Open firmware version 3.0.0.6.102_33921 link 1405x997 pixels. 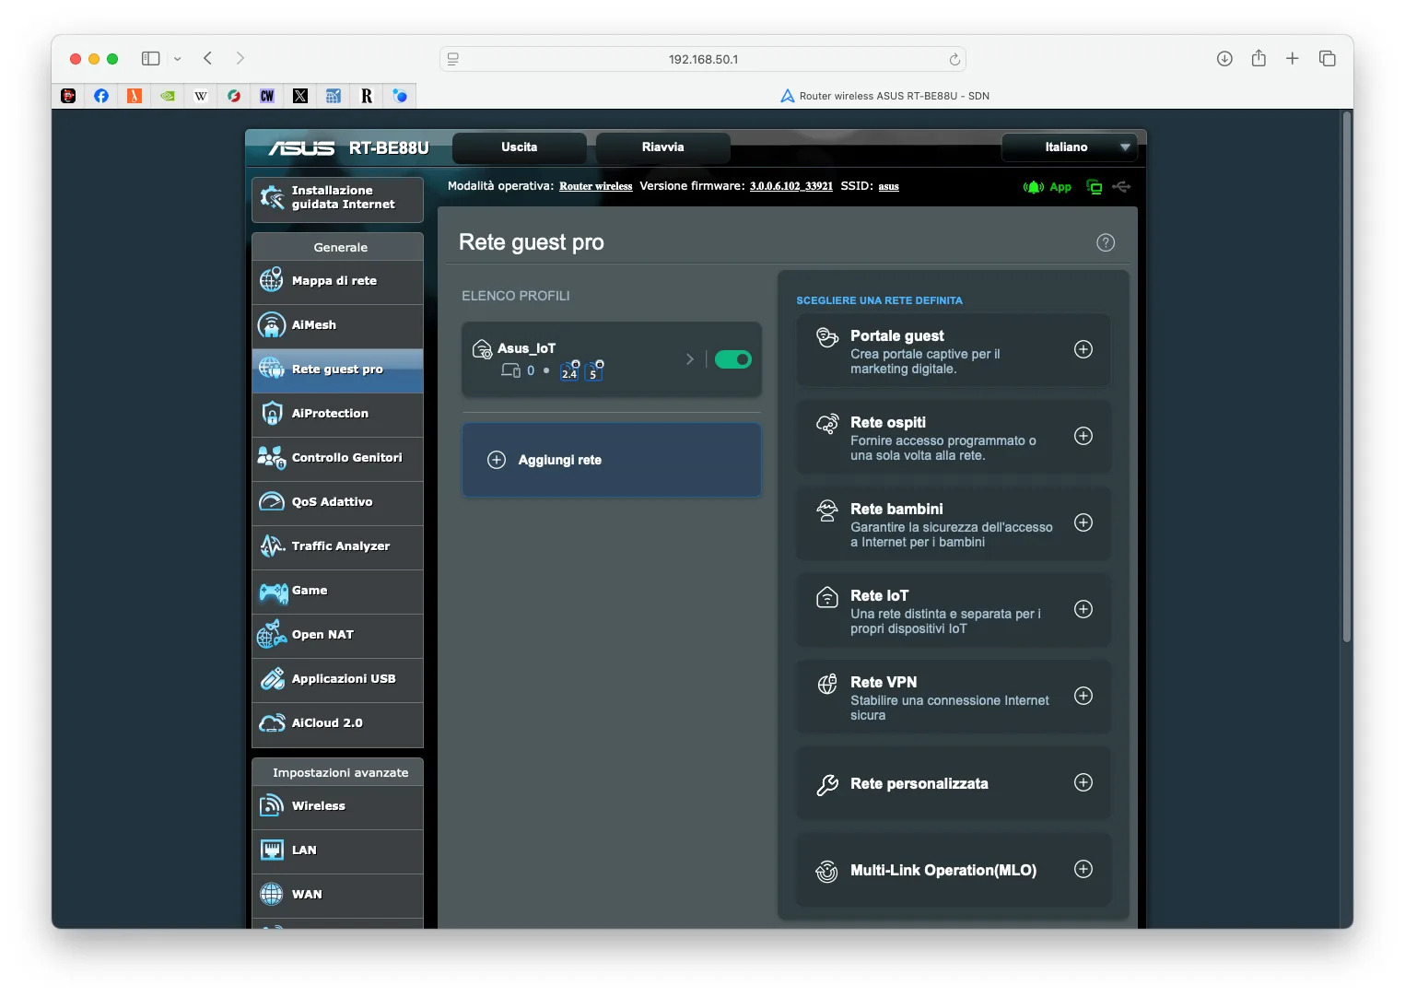point(791,186)
